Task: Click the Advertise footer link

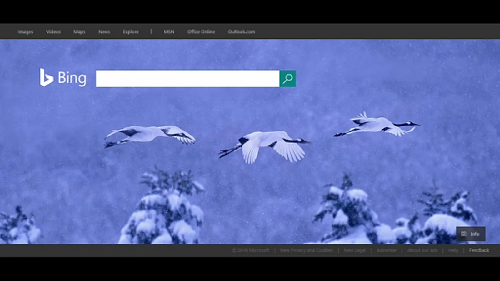Action: tap(387, 250)
